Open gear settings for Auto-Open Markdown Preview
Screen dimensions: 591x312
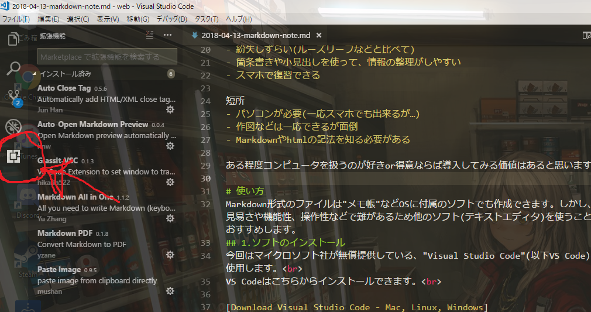(x=170, y=146)
